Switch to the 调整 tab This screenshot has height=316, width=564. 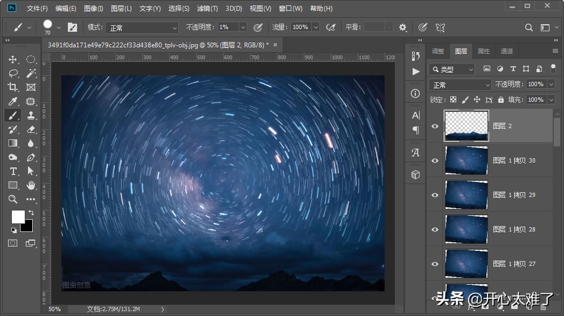coord(438,51)
